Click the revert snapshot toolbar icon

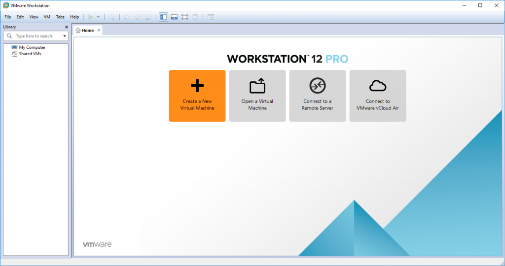coord(138,17)
